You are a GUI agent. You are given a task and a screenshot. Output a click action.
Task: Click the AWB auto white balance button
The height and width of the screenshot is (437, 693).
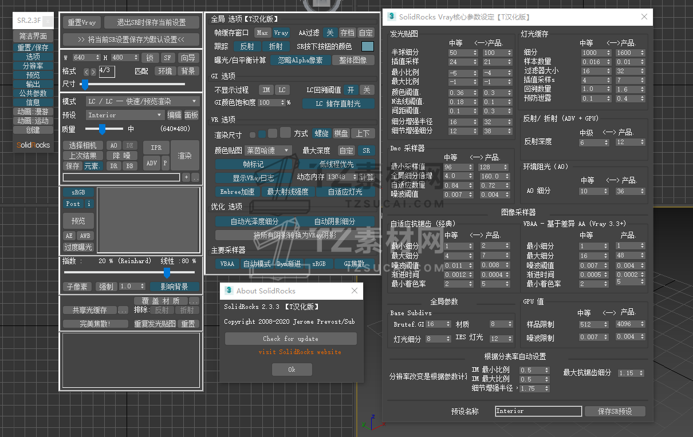point(85,236)
